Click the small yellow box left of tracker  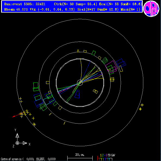[48, 83]
